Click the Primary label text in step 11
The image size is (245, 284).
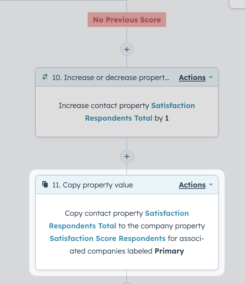169,251
